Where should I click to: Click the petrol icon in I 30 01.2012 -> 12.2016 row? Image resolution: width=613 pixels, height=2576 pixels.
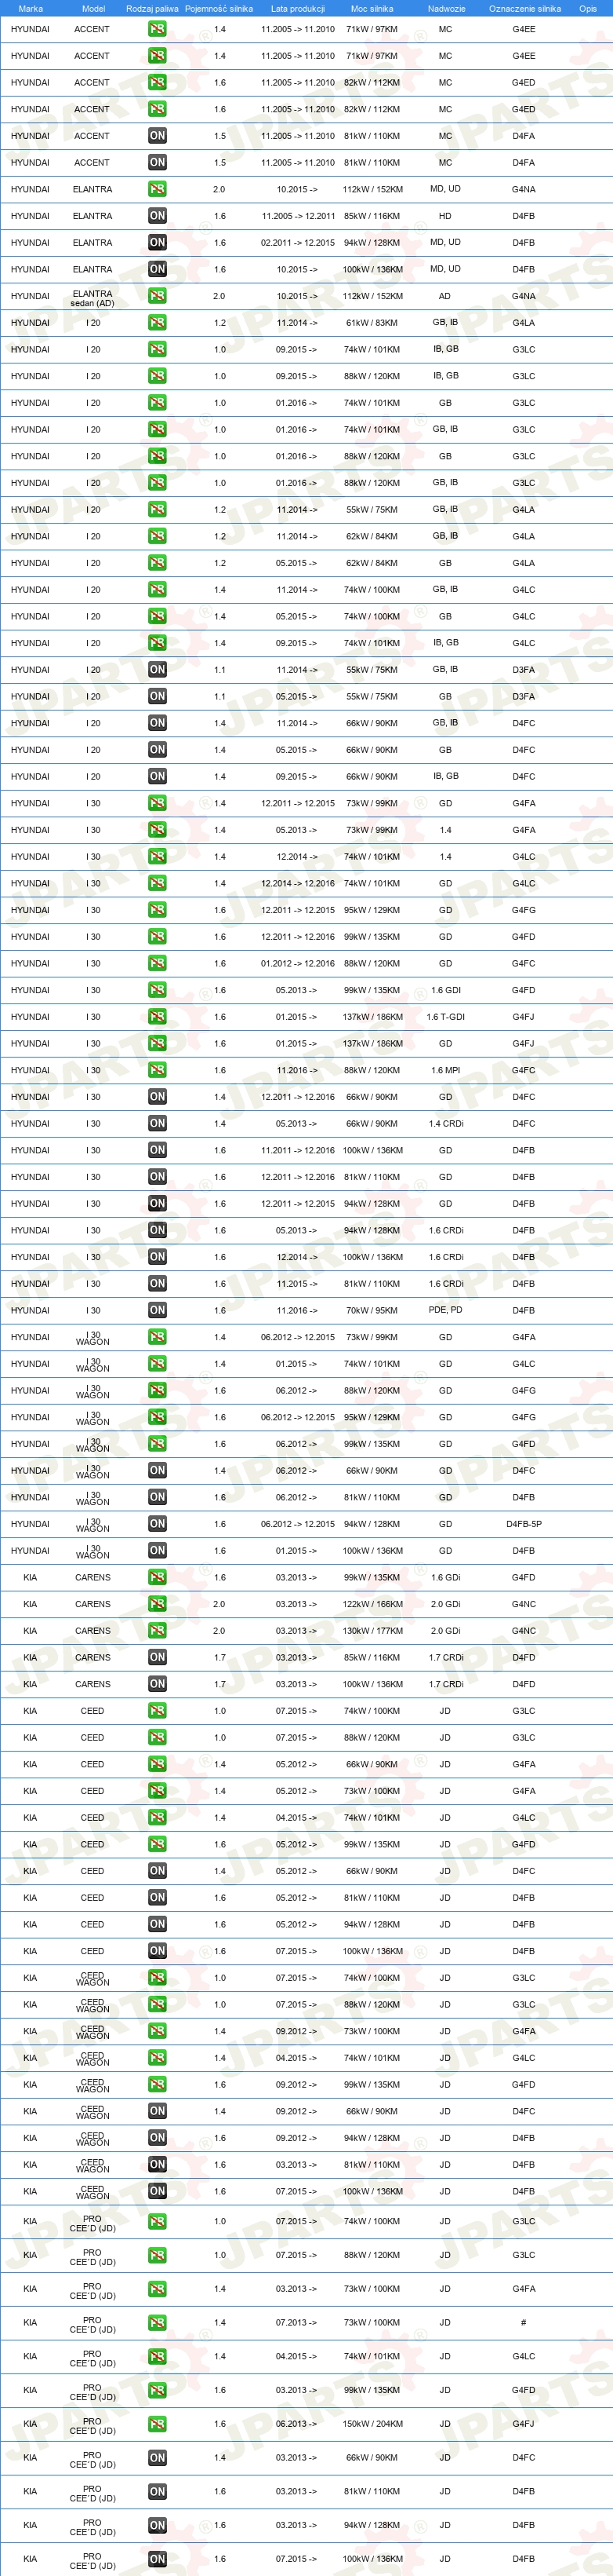157,964
